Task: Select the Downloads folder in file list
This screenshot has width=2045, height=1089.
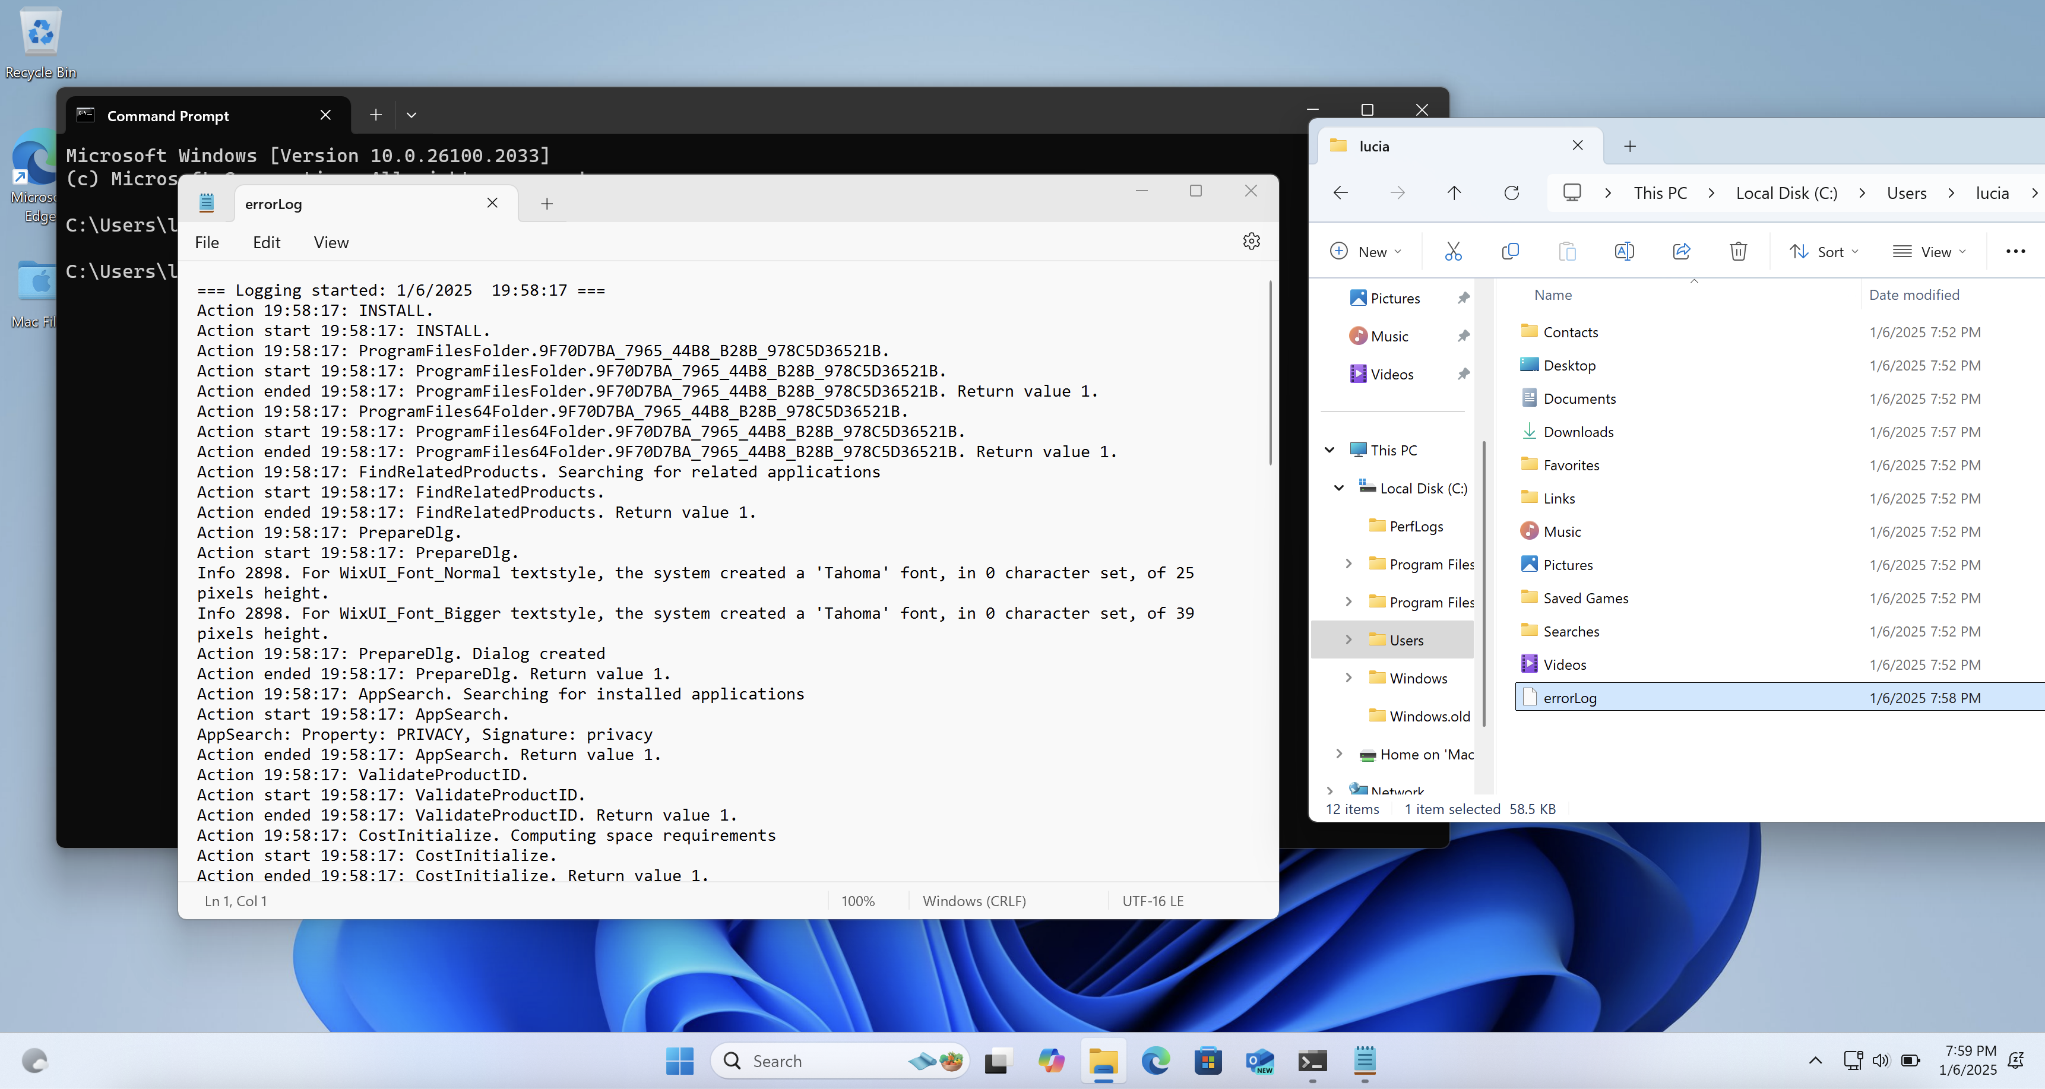Action: point(1578,432)
